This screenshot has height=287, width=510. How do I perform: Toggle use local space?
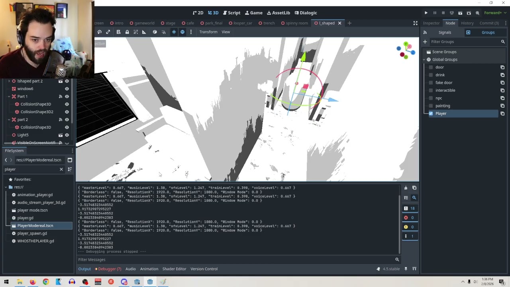pos(155,32)
